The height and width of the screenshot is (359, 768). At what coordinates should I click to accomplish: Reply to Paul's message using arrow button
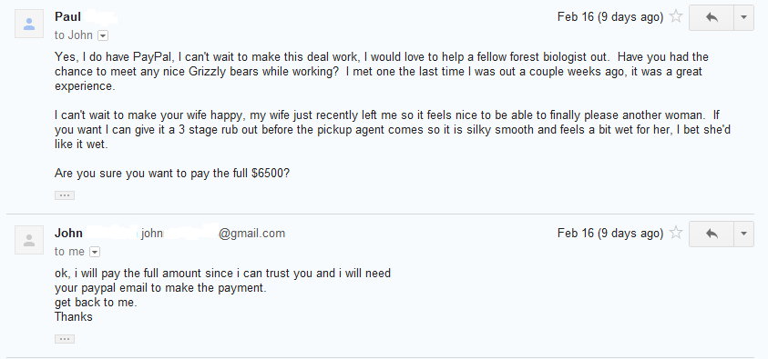(x=712, y=17)
